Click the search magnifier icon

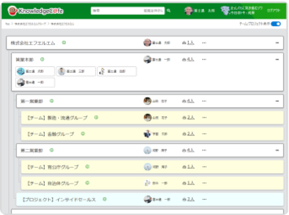(x=168, y=10)
